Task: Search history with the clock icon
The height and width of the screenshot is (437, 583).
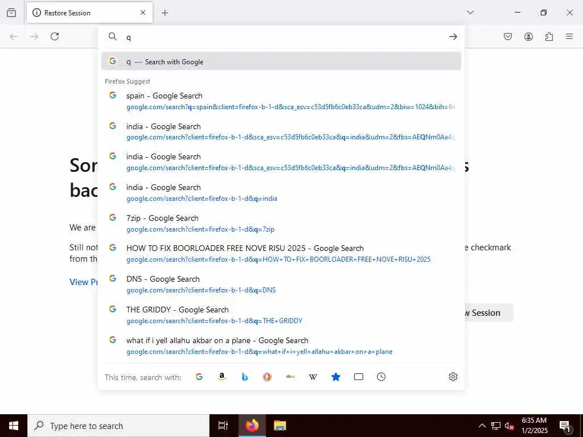Action: pyautogui.click(x=381, y=377)
